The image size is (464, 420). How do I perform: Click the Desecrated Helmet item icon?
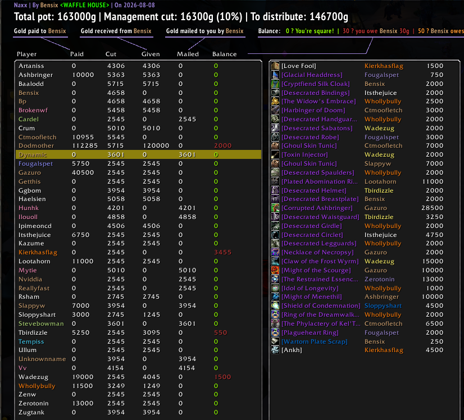click(275, 190)
